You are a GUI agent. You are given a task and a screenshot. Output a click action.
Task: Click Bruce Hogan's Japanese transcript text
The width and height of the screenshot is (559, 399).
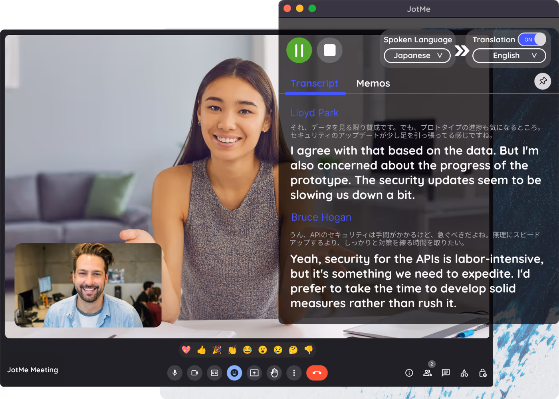tap(415, 239)
